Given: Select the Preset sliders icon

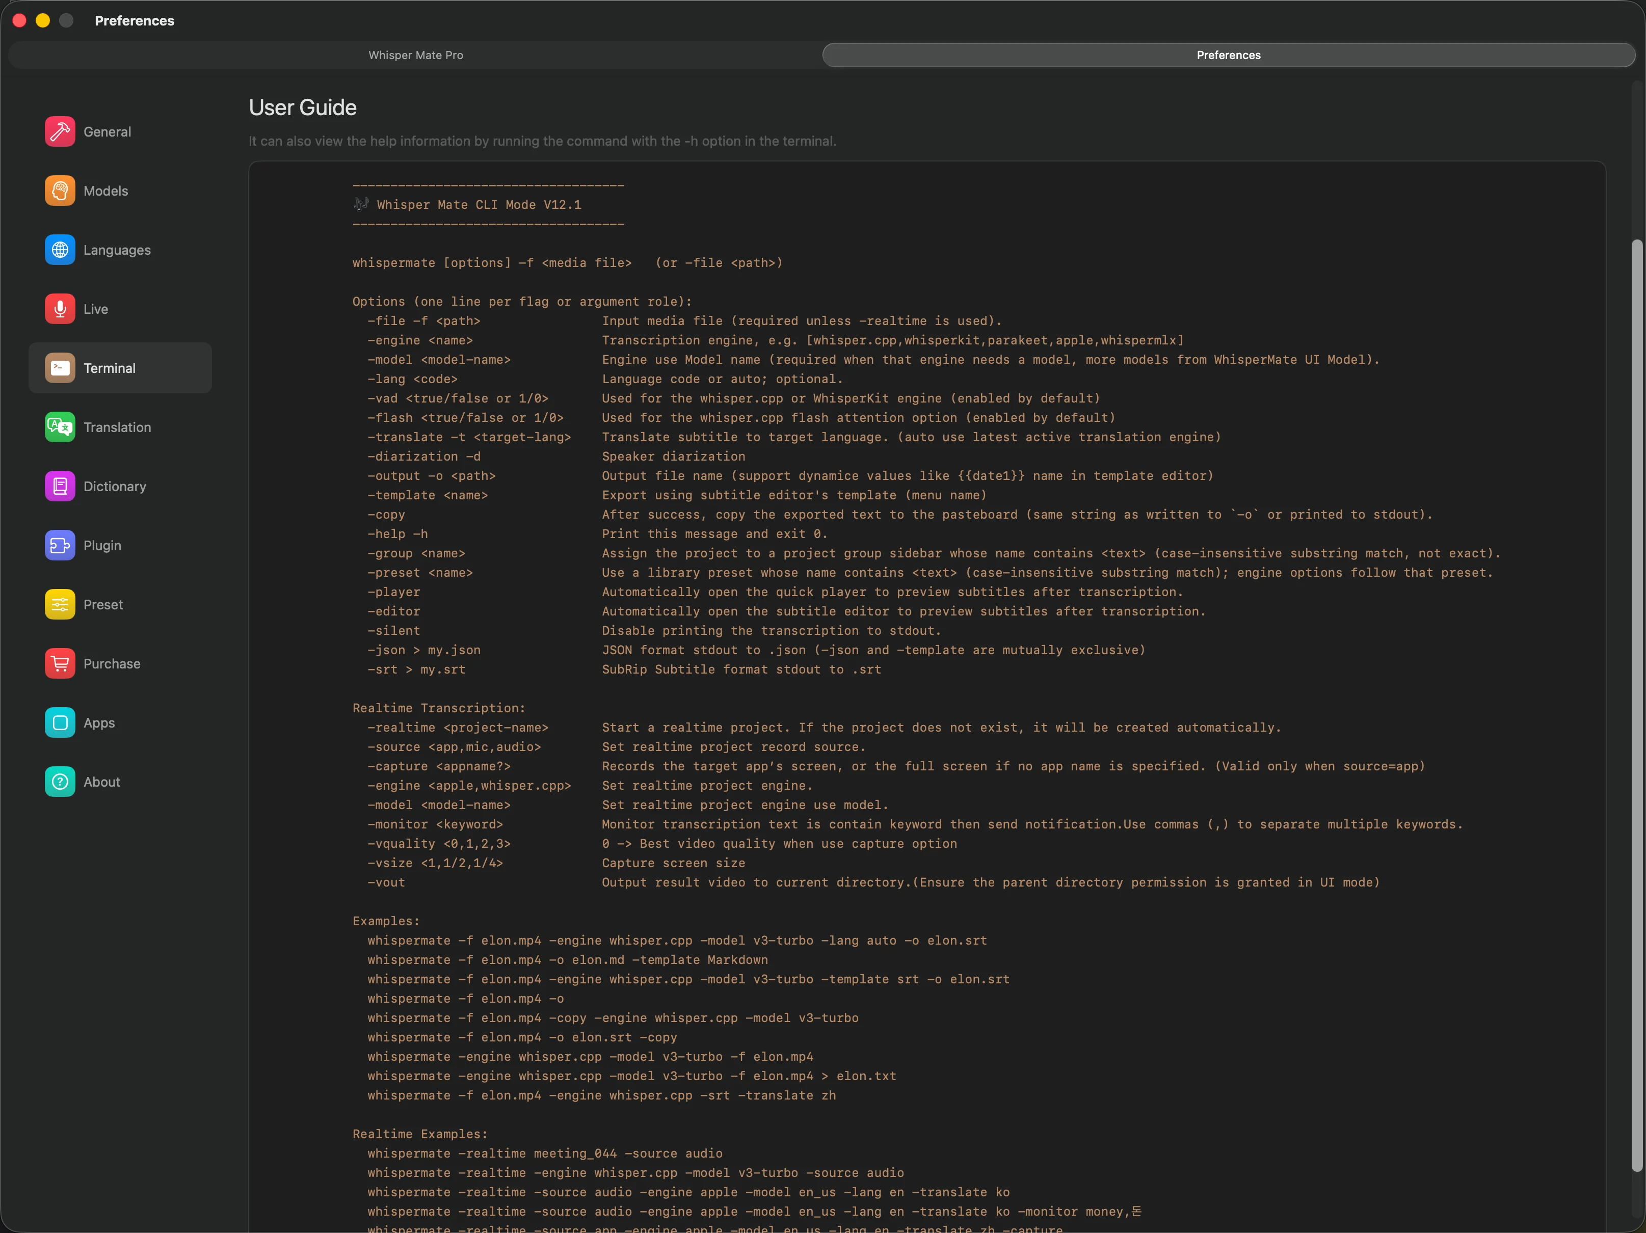Looking at the screenshot, I should 60,605.
